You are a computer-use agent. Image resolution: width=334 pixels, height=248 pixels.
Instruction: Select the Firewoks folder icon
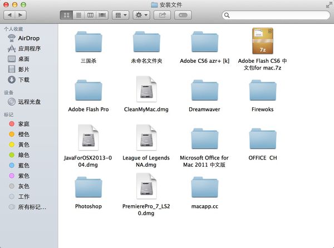pyautogui.click(x=263, y=91)
